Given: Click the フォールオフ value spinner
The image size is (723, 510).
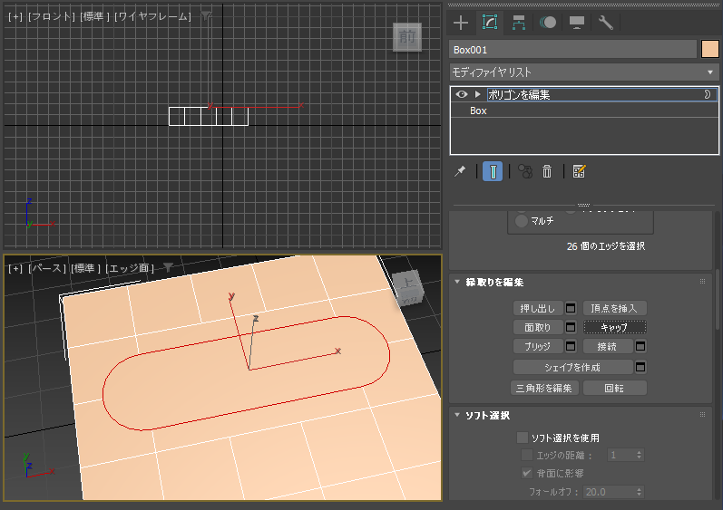Looking at the screenshot, I should [639, 492].
